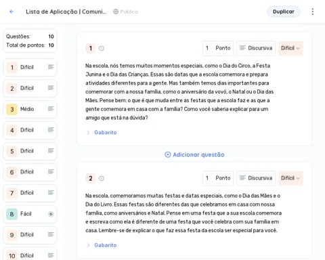The height and width of the screenshot is (260, 325).
Task: Edit the points field of question 2
Action: tap(218, 178)
